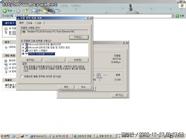Open 제어판 control panel sidebar icon
Viewport: 186px width, 139px height.
click(x=6, y=61)
